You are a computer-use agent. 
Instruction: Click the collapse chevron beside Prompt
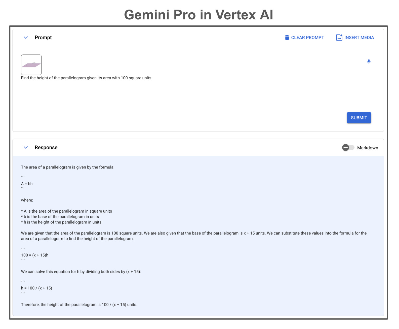(26, 37)
